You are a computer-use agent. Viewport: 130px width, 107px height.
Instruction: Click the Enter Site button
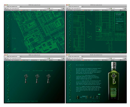(x=120, y=21)
